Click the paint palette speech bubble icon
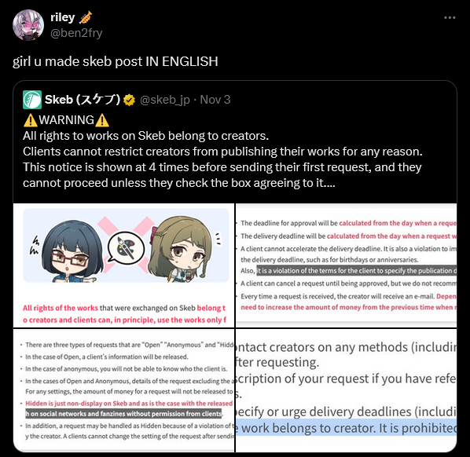Viewport: 470px width, 457px height. tap(126, 248)
